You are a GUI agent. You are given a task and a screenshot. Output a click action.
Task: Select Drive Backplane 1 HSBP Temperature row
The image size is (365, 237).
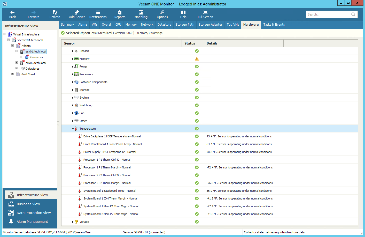(x=209, y=136)
